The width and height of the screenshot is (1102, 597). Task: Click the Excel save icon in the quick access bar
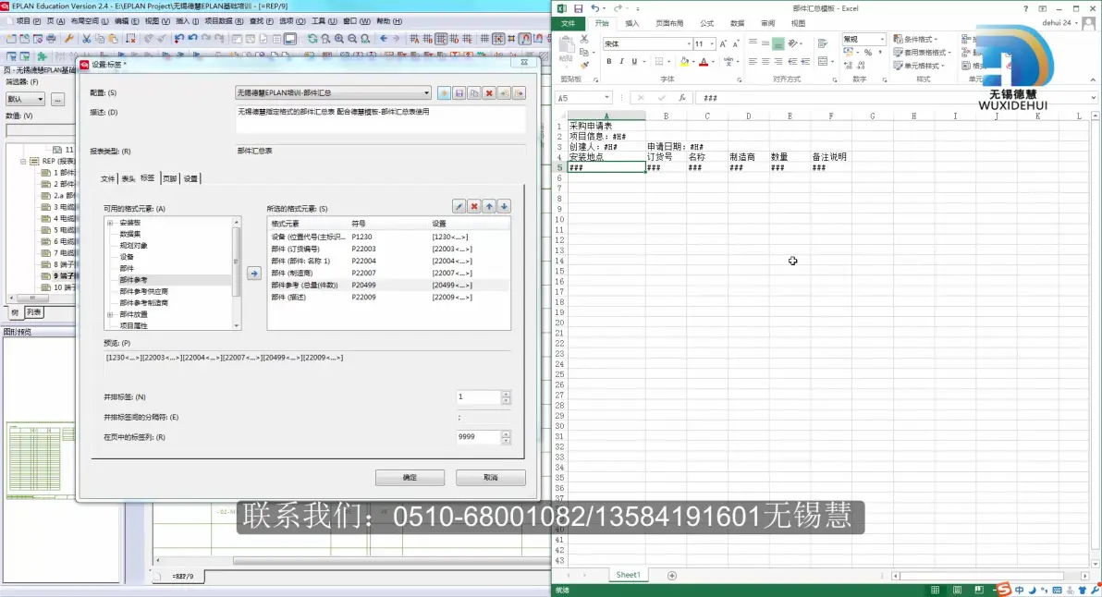click(578, 8)
